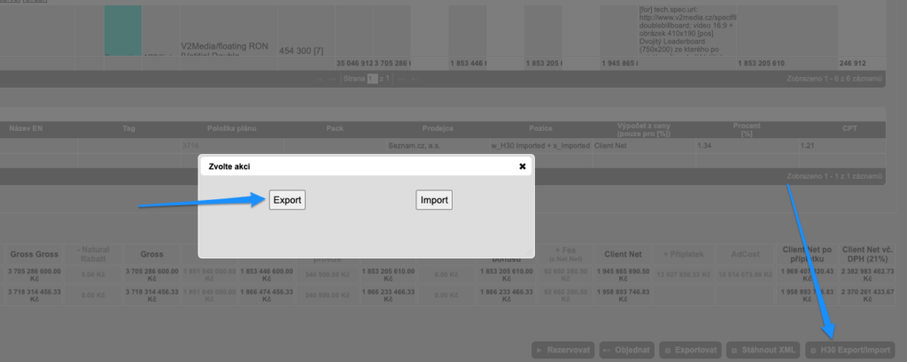Select the Seznam.cz, a.s. cell
This screenshot has width=907, height=362.
[407, 144]
